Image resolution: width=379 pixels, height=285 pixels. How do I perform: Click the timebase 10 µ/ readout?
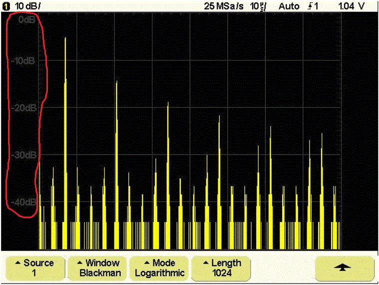pyautogui.click(x=258, y=6)
